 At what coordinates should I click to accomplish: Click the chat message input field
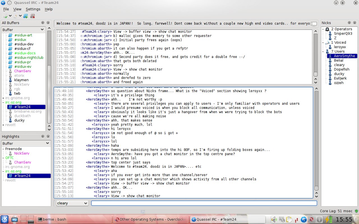[204, 203]
